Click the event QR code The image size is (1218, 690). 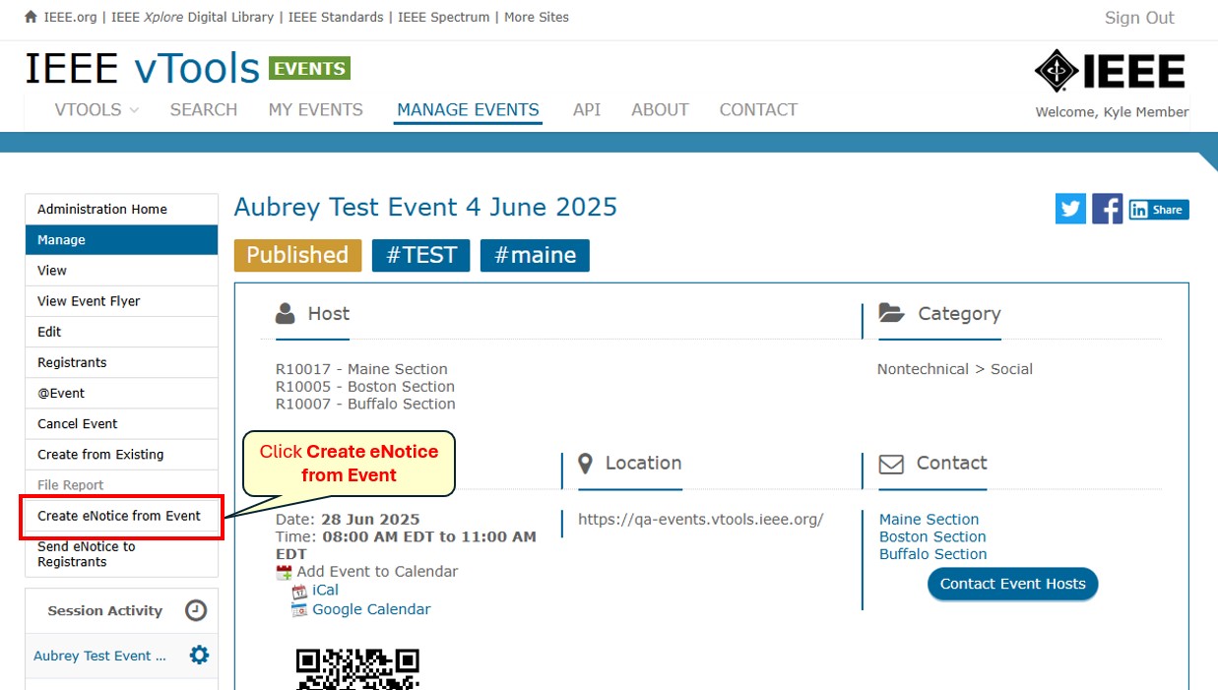[357, 668]
